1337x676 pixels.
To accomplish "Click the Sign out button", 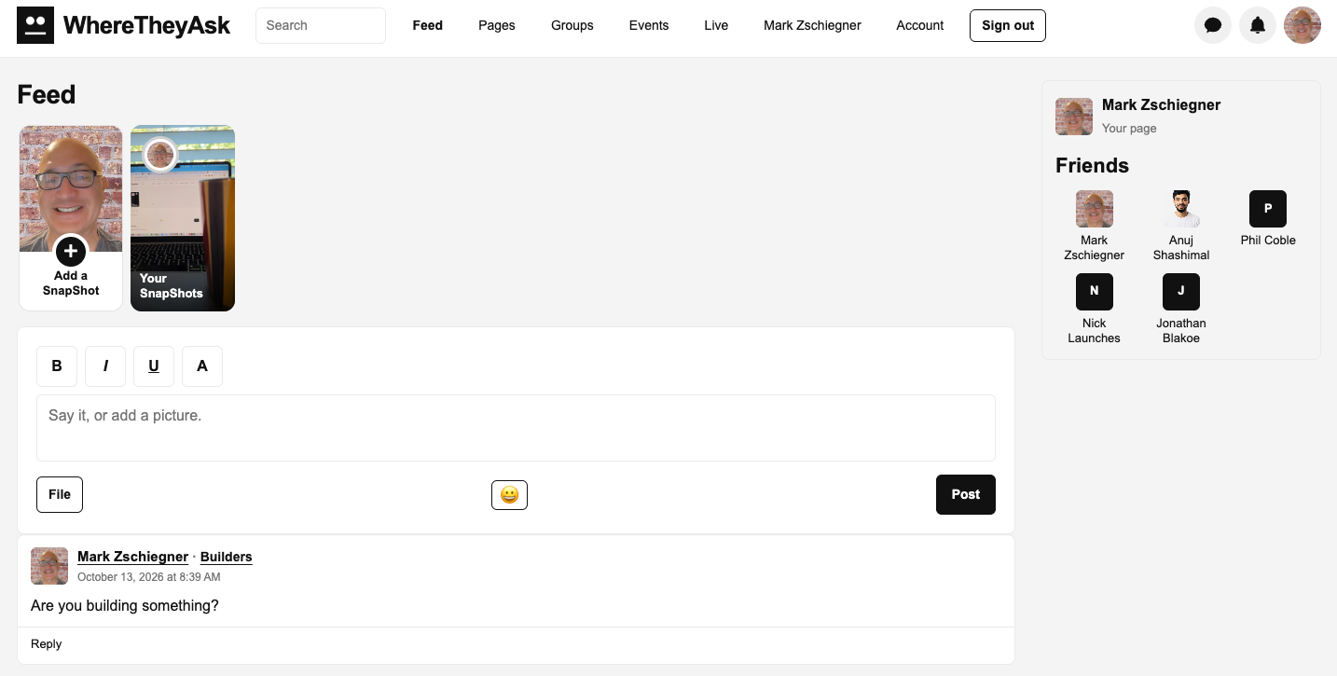I will pyautogui.click(x=1008, y=25).
